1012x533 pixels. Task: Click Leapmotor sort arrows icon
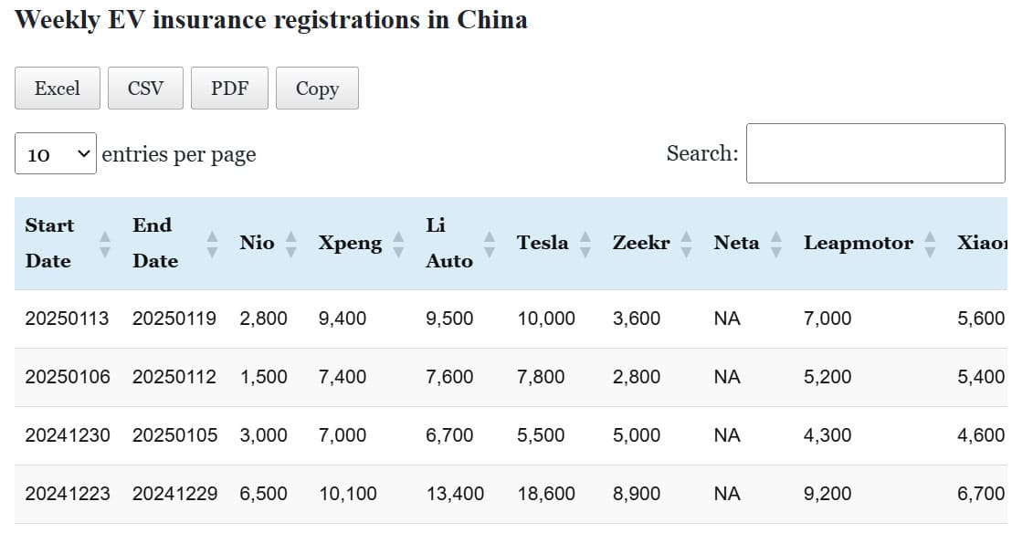point(930,243)
